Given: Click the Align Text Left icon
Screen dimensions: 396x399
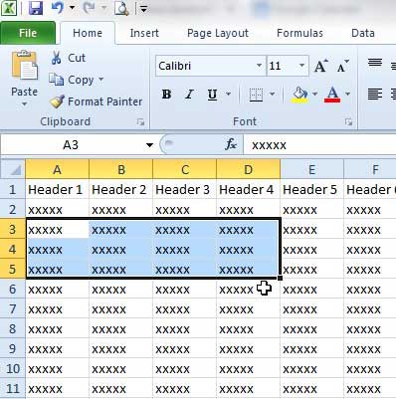Looking at the screenshot, I should 375,95.
